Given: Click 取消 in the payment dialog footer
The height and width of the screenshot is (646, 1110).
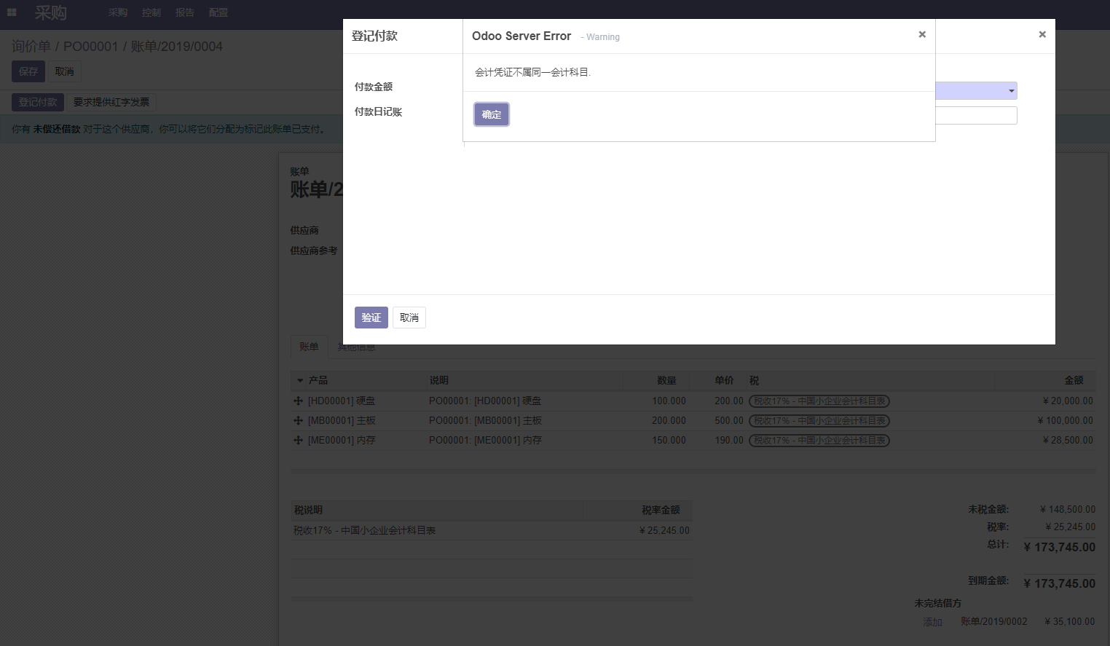Looking at the screenshot, I should click(x=409, y=318).
